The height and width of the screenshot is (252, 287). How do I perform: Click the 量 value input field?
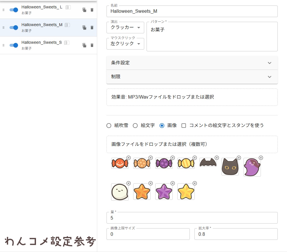(192, 217)
